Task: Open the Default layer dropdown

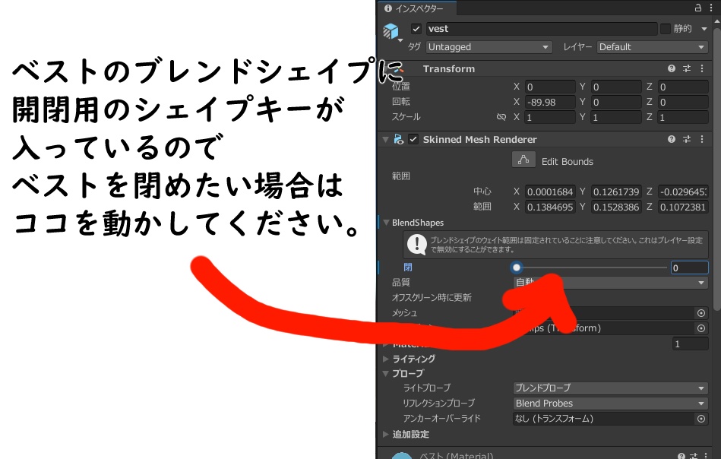Action: (652, 47)
